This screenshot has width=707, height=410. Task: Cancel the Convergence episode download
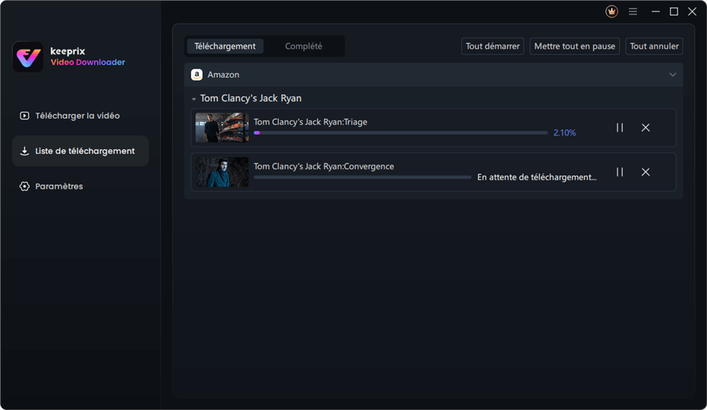point(646,171)
